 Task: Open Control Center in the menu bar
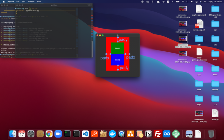click(197, 2)
